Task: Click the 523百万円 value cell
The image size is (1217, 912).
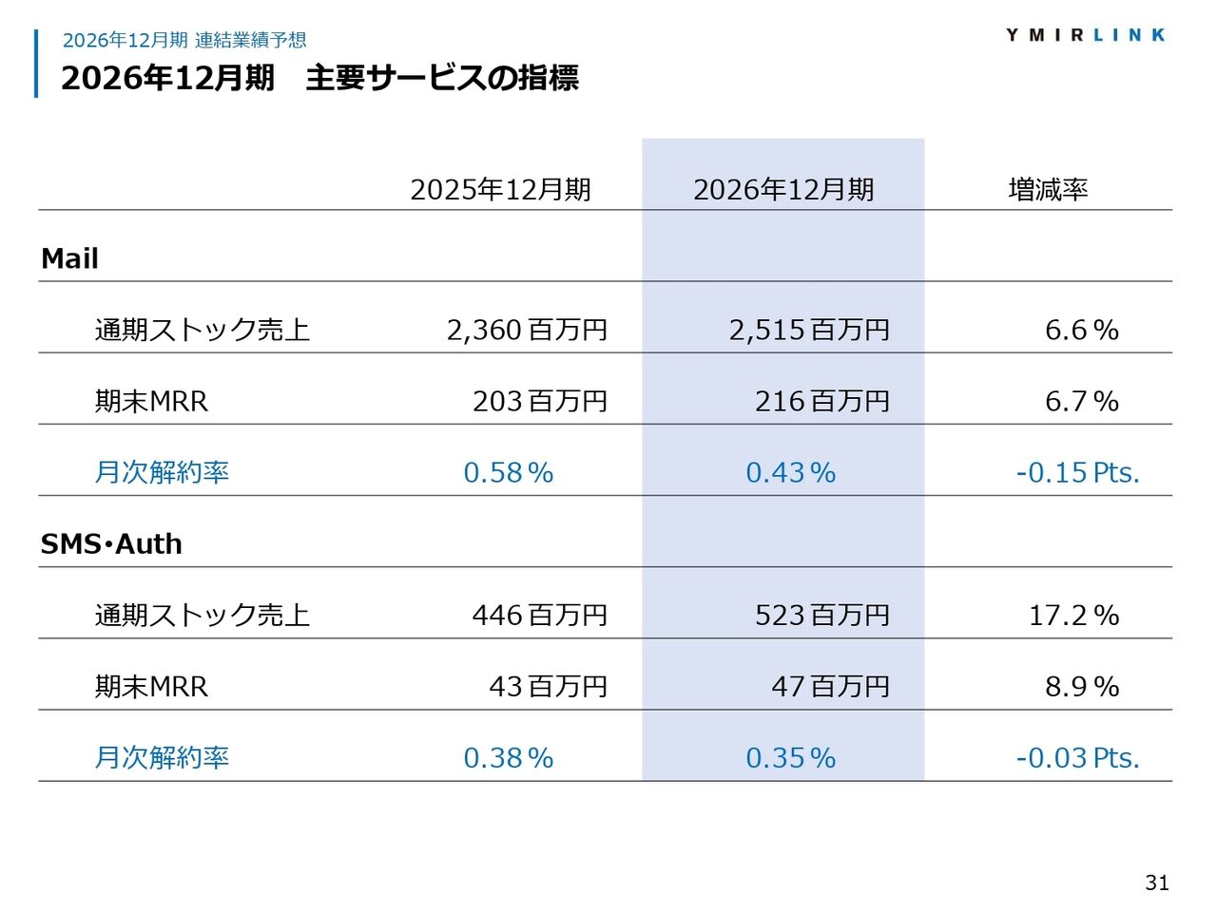Action: pyautogui.click(x=822, y=615)
